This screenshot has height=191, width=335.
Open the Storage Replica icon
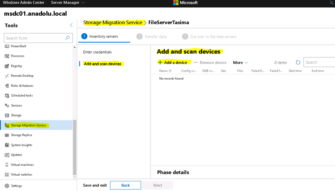(7, 135)
